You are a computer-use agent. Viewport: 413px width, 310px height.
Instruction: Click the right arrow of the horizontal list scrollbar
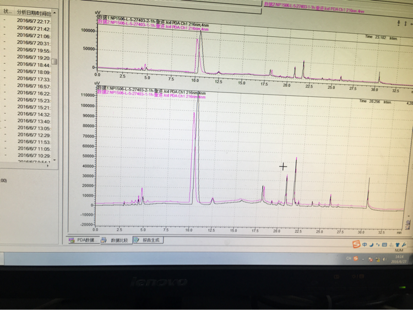48,166
